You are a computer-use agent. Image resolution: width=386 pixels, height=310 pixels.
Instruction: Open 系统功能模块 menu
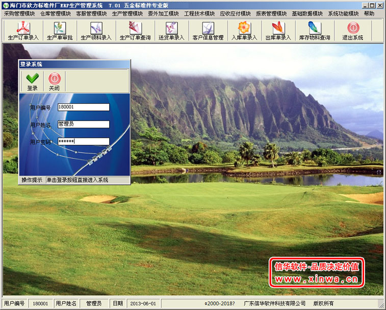(343, 14)
